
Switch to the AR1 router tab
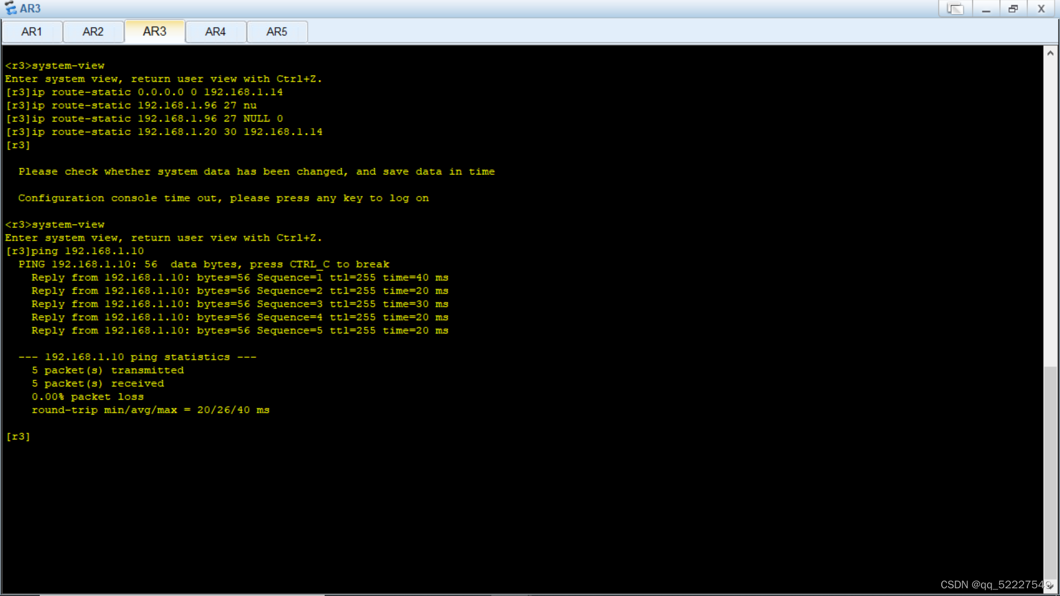coord(31,31)
